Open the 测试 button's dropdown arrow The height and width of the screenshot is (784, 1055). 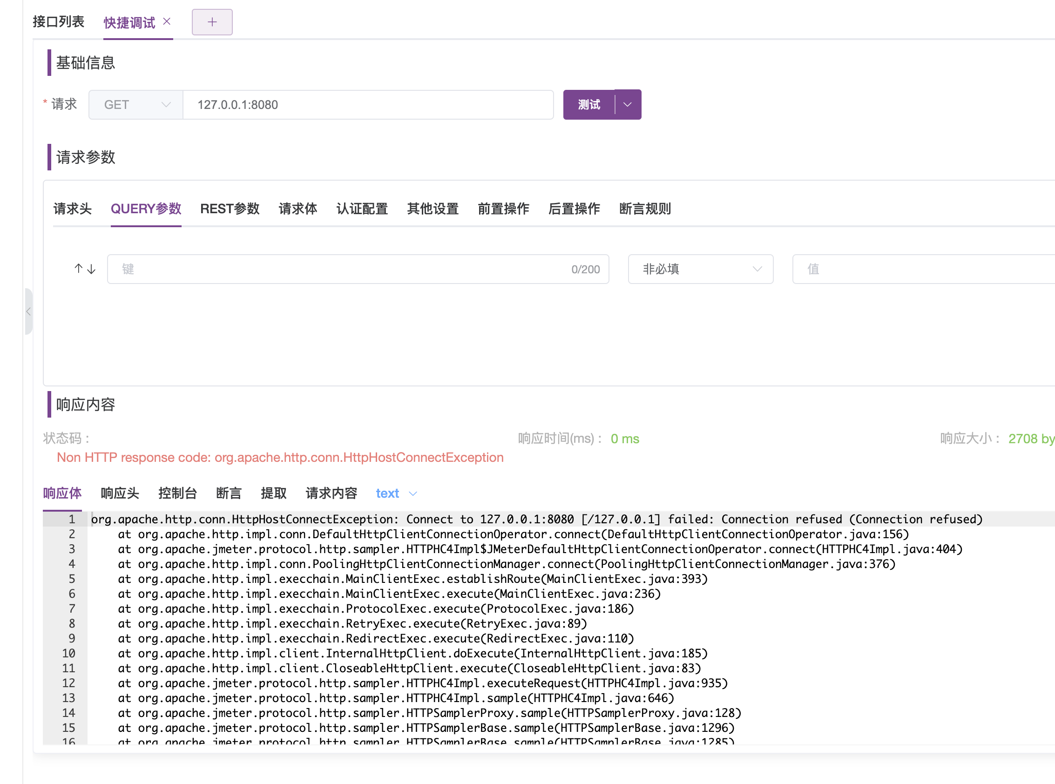(x=628, y=104)
